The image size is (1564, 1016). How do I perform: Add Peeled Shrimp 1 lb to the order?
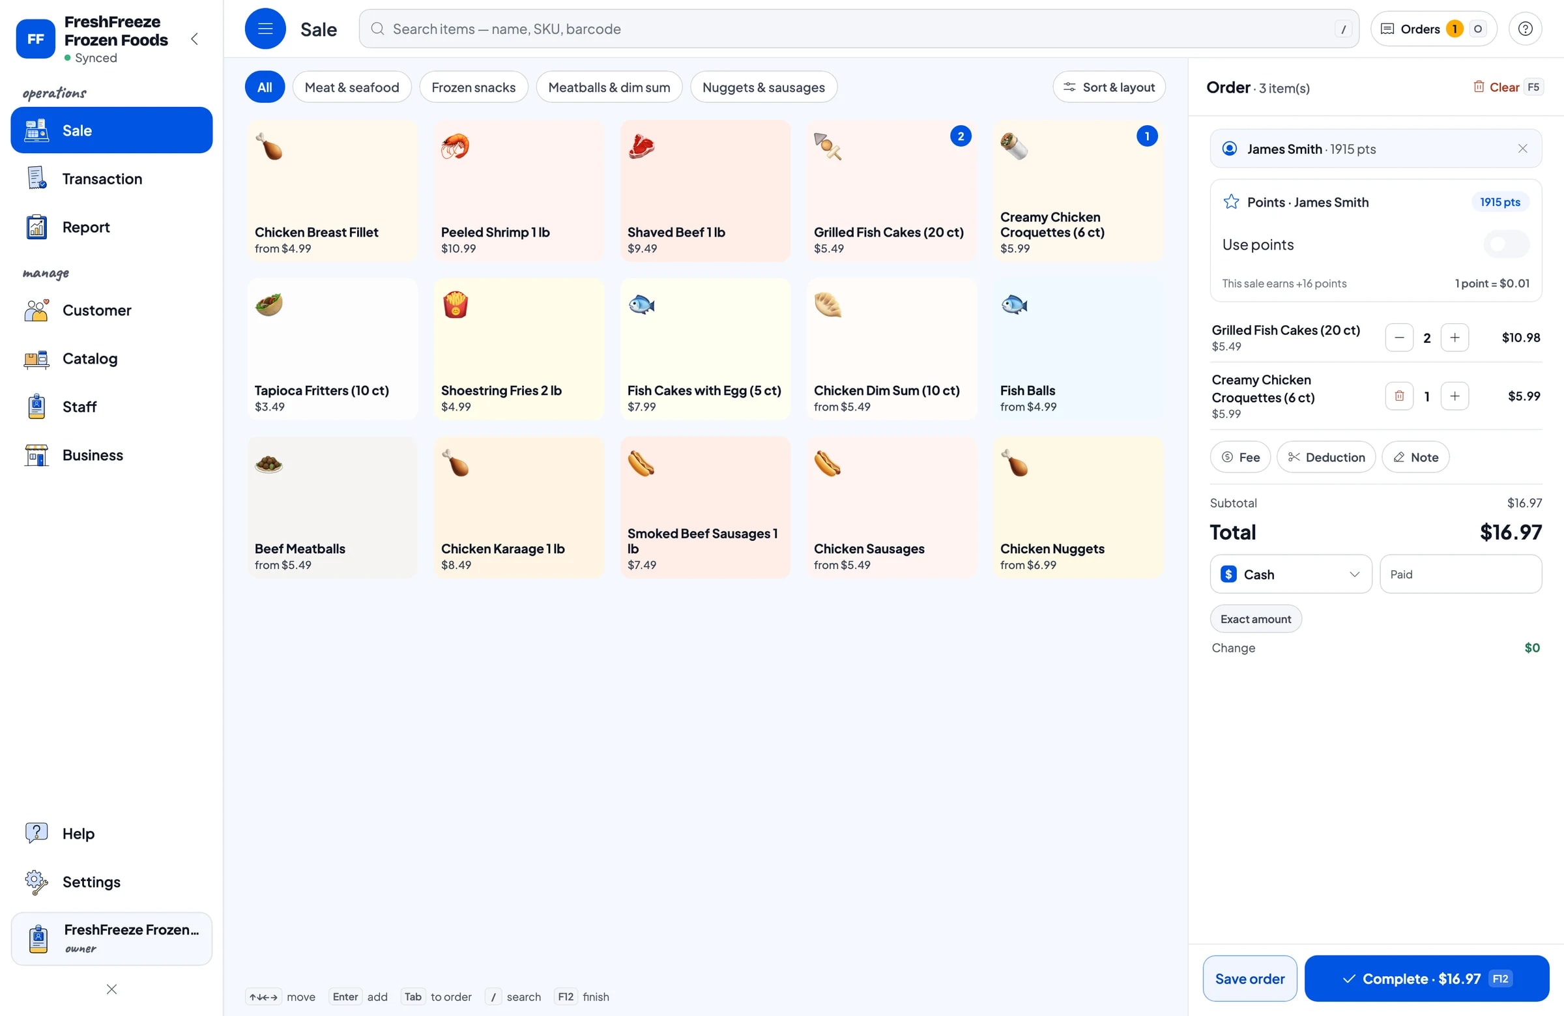click(519, 190)
